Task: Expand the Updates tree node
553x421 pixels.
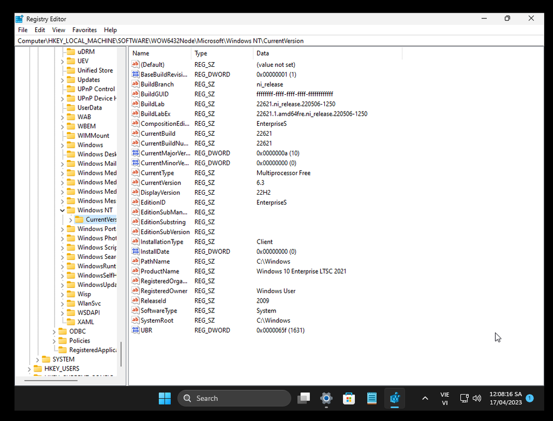Action: (x=63, y=80)
